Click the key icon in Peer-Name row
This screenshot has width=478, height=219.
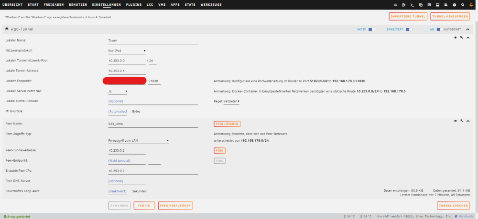(x=462, y=121)
